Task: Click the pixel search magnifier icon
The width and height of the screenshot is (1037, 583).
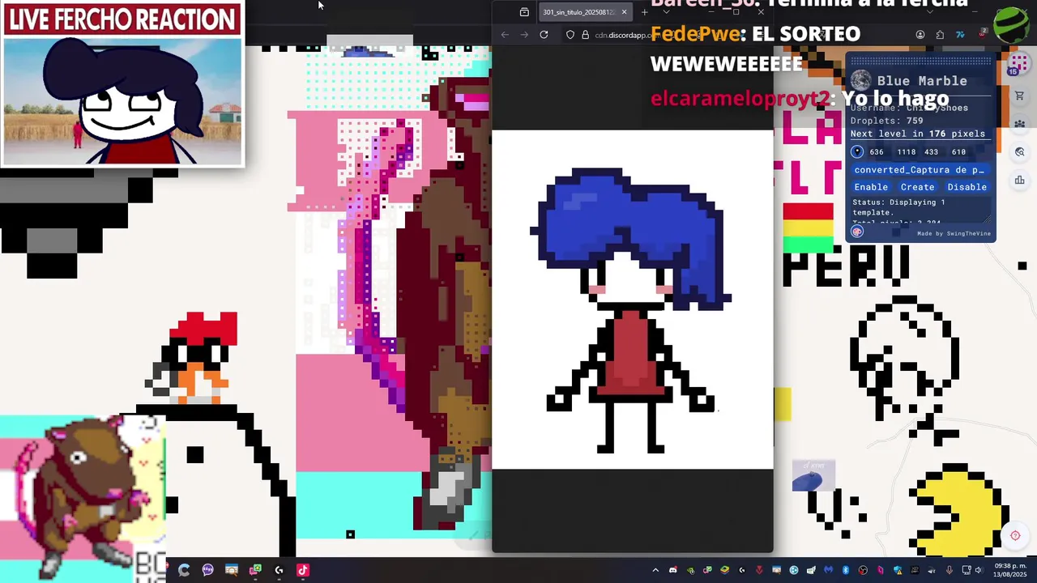Action: coord(1019,151)
